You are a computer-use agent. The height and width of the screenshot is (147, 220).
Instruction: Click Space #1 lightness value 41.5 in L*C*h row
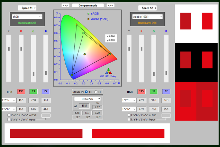21,100
